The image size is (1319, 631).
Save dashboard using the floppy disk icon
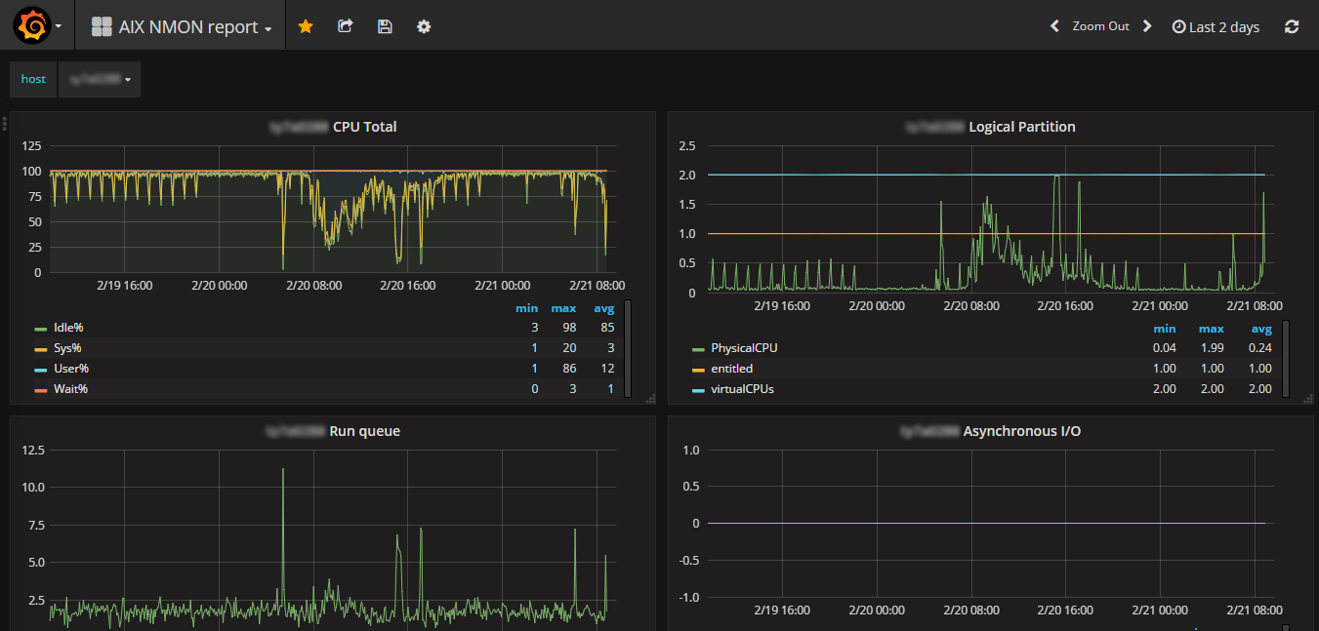pos(385,26)
